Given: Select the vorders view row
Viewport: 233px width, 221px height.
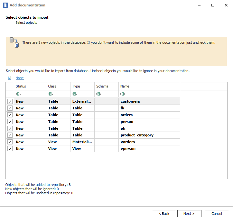Looking at the screenshot, I should (x=128, y=142).
